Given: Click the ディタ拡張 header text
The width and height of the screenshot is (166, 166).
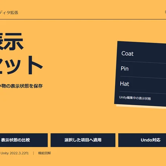Looking at the screenshot, I should pyautogui.click(x=9, y=13).
